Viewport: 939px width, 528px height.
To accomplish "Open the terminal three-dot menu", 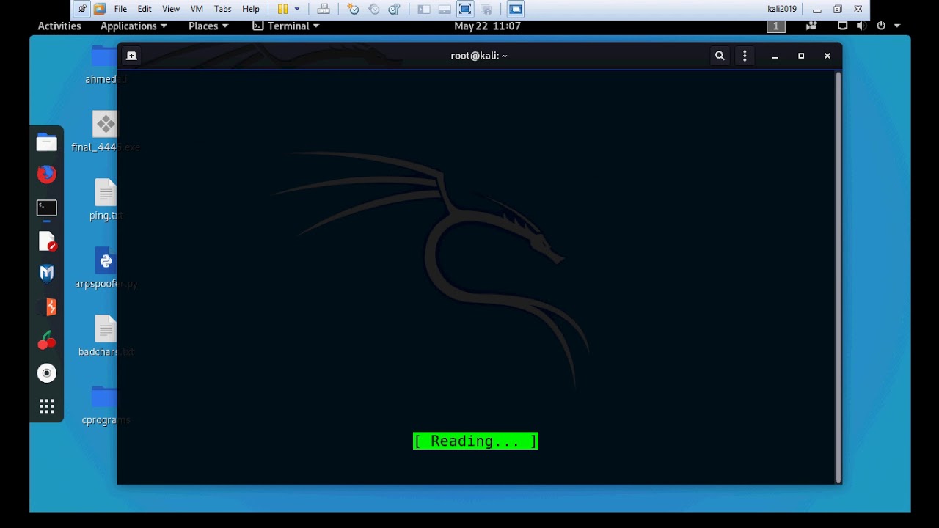I will [x=745, y=56].
